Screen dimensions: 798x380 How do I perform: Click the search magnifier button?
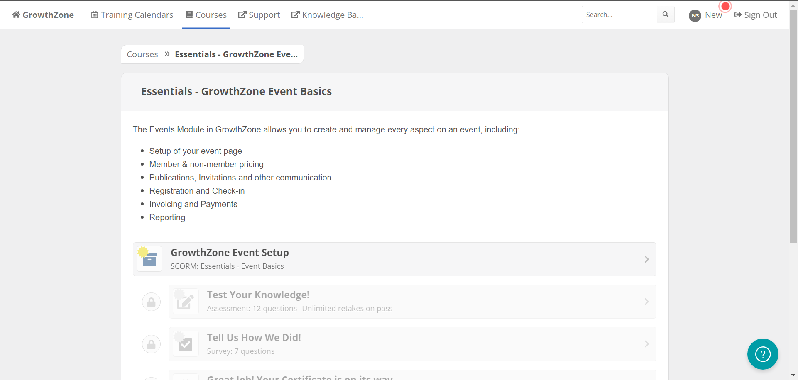tap(666, 15)
